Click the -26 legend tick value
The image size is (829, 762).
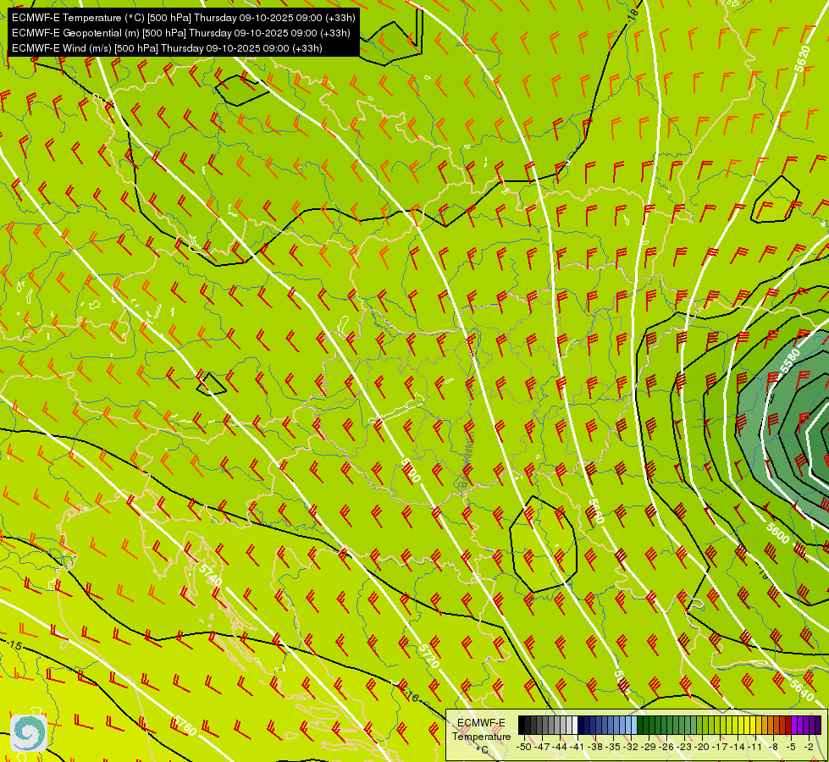tap(666, 747)
